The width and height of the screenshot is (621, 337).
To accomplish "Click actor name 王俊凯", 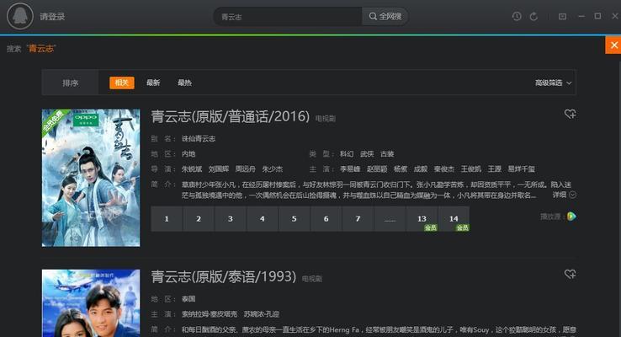I will coord(471,168).
